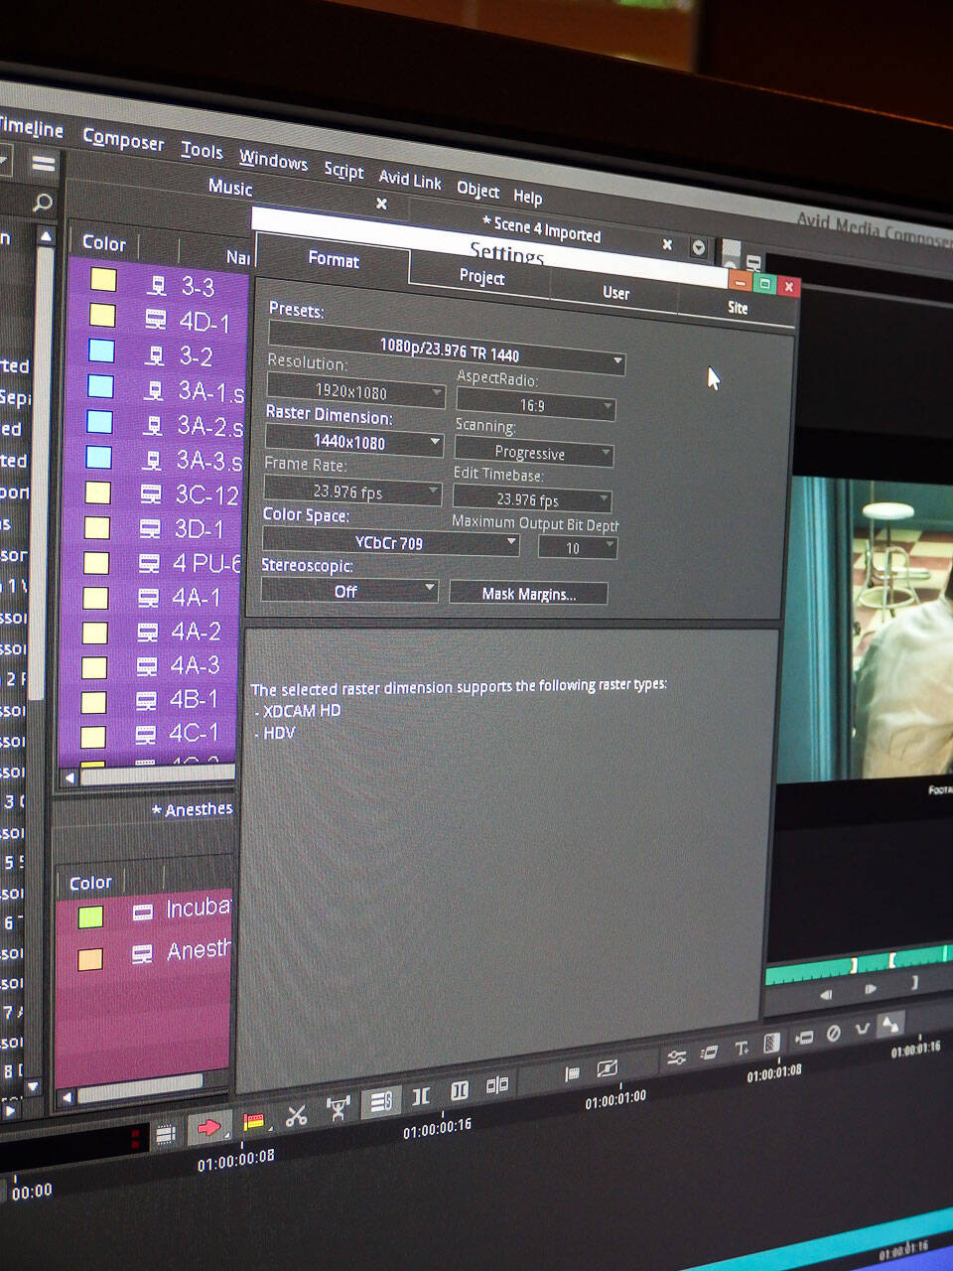953x1271 pixels.
Task: Open the audio mixer sliders icon
Action: [676, 1058]
